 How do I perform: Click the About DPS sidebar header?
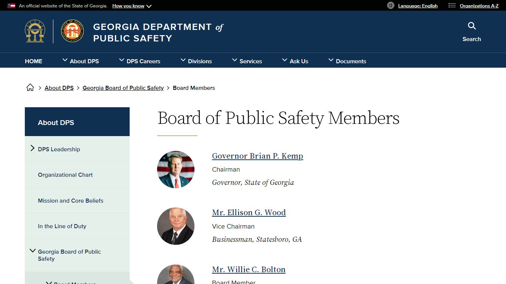pos(77,122)
